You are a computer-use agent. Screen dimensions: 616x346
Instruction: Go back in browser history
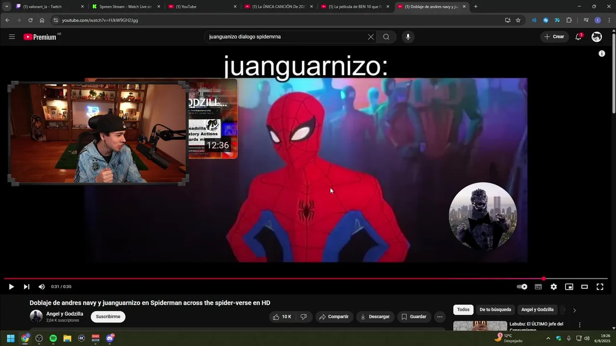[7, 20]
